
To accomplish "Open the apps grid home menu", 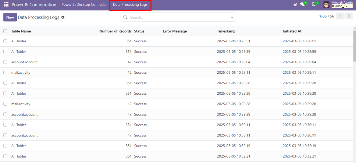I will pos(6,5).
